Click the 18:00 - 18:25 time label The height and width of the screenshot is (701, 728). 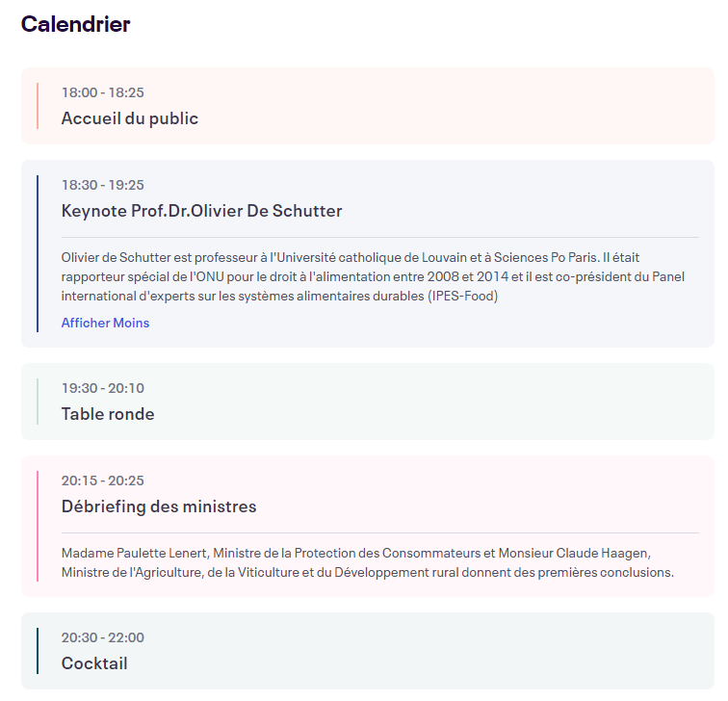tap(103, 92)
